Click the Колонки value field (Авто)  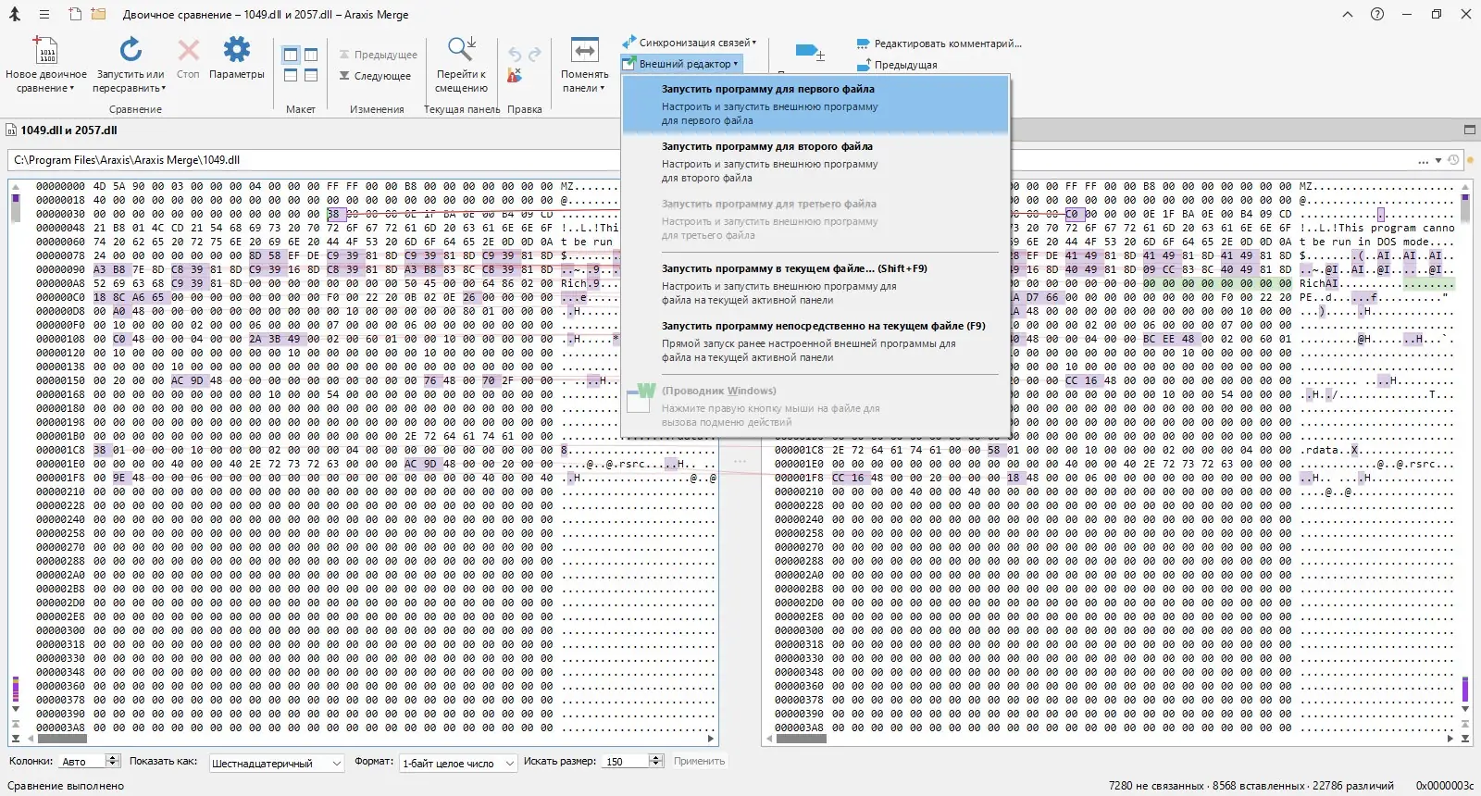coord(82,762)
